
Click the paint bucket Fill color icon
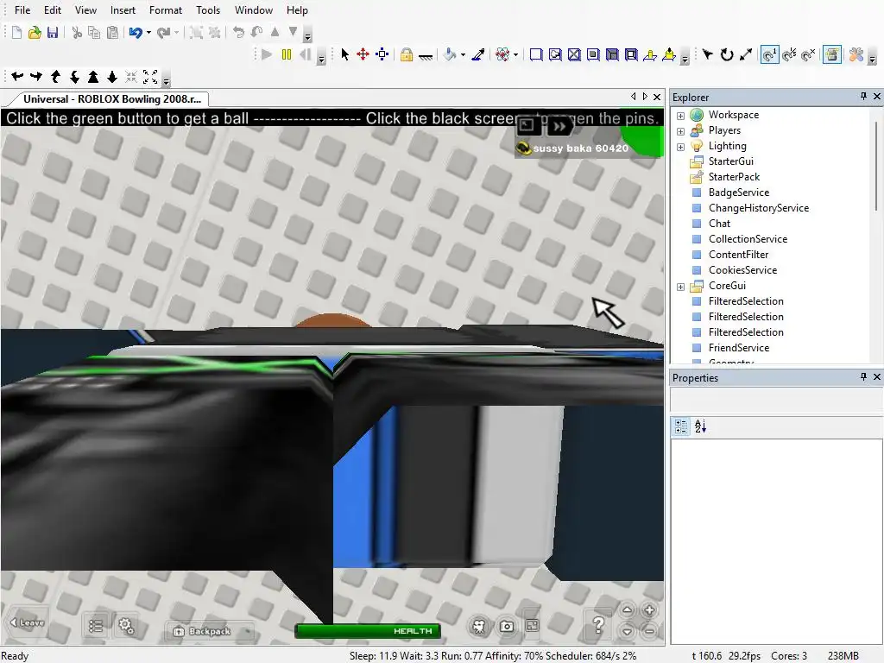pyautogui.click(x=450, y=54)
